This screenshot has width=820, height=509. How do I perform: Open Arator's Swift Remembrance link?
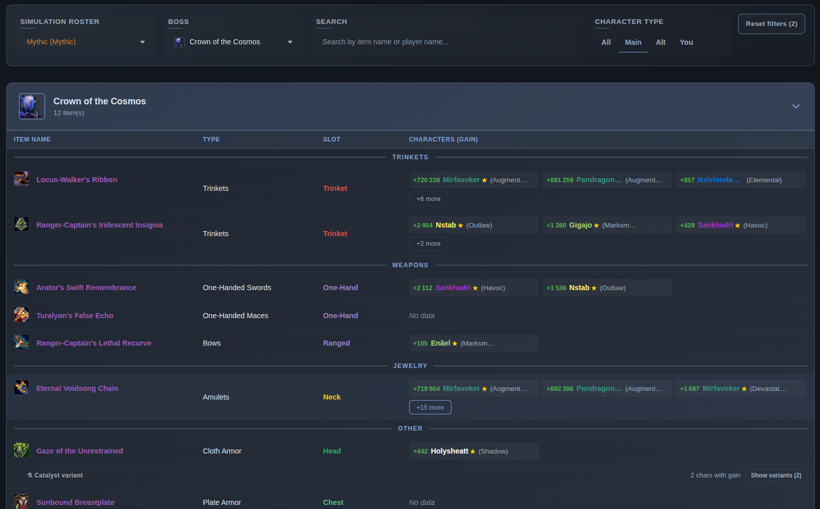click(x=86, y=288)
